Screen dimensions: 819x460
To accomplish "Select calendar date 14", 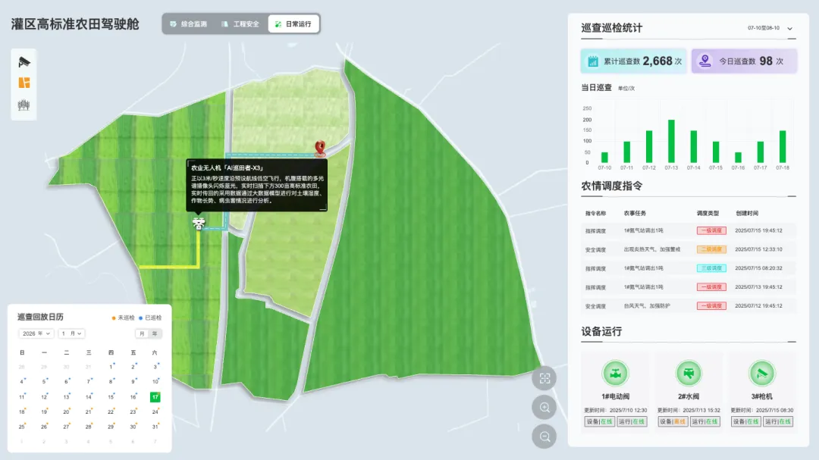I will [x=88, y=397].
